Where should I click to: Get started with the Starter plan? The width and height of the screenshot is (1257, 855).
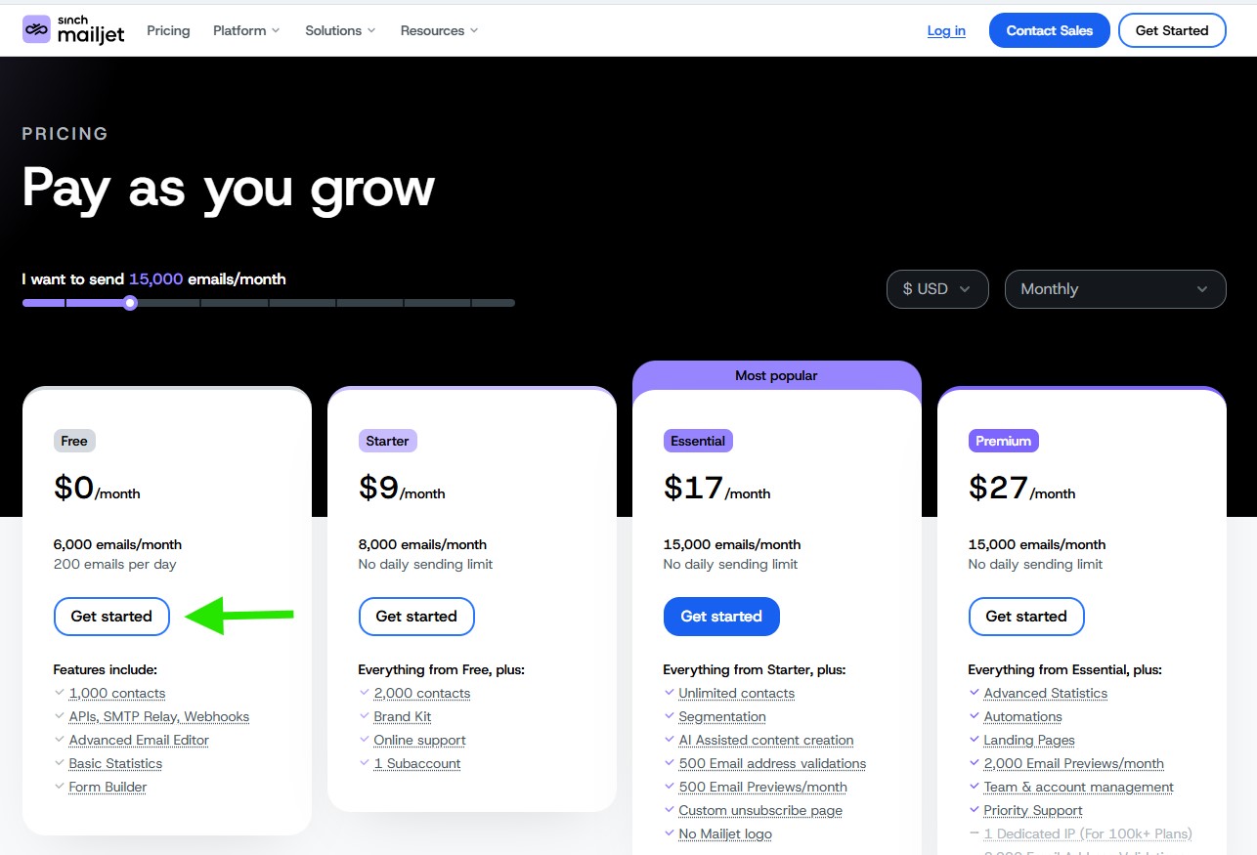416,617
